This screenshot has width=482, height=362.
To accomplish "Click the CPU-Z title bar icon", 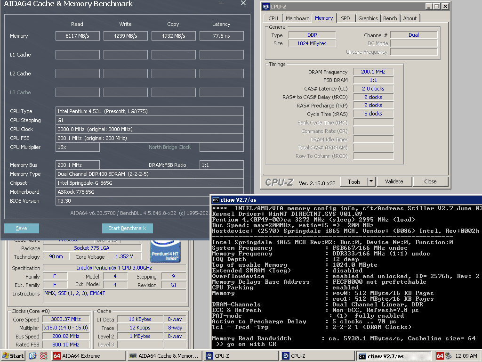I will click(266, 7).
